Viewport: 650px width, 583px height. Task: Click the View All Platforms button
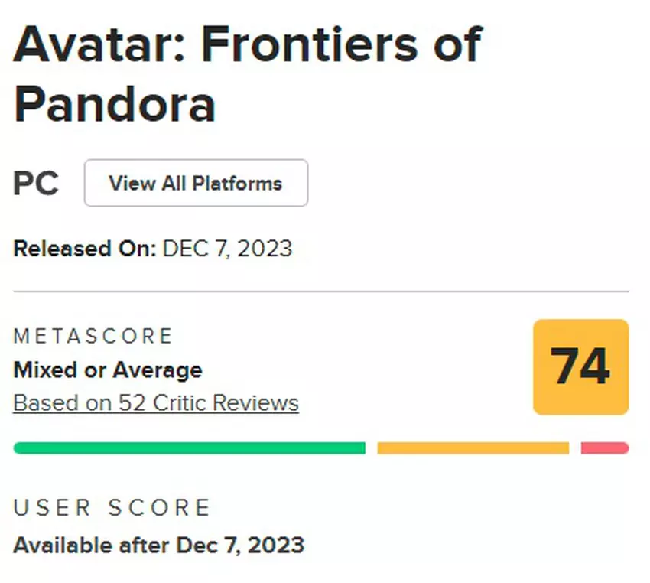[x=196, y=184]
